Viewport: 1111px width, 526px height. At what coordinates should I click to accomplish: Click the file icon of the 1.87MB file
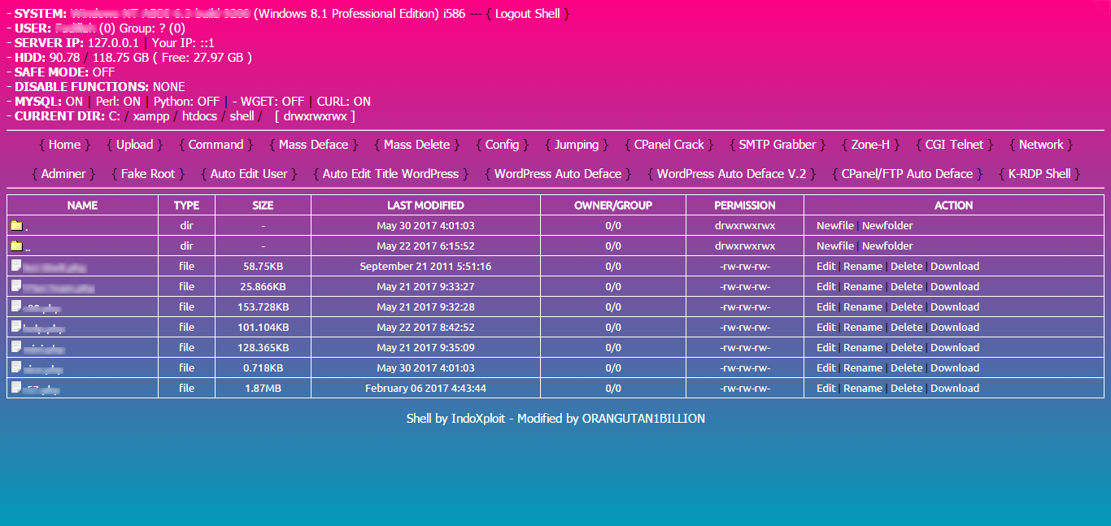coord(15,388)
